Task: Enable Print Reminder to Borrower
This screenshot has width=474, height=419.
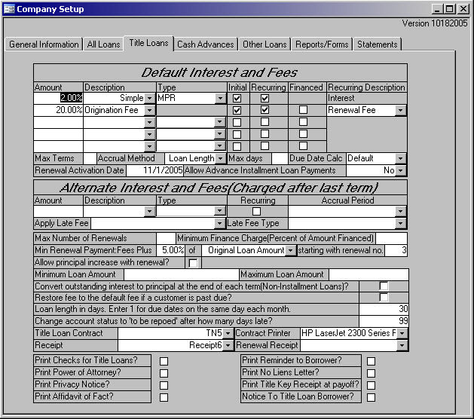Action: [371, 361]
